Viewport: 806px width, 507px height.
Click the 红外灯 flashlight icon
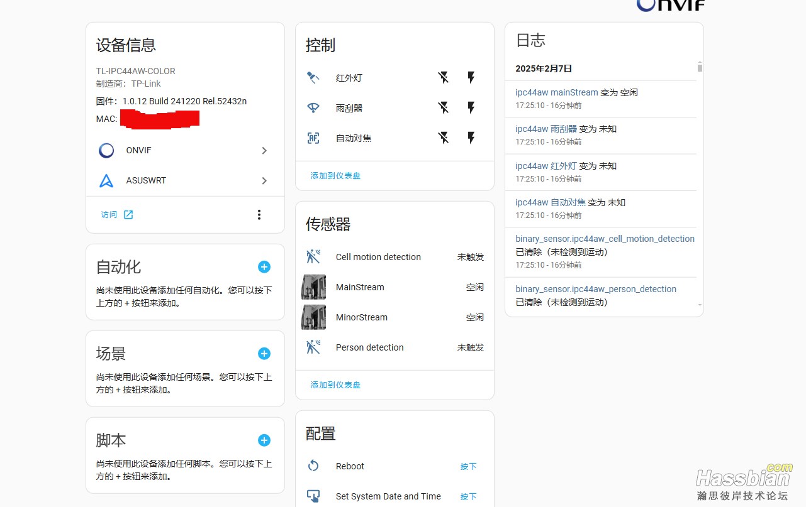point(313,78)
